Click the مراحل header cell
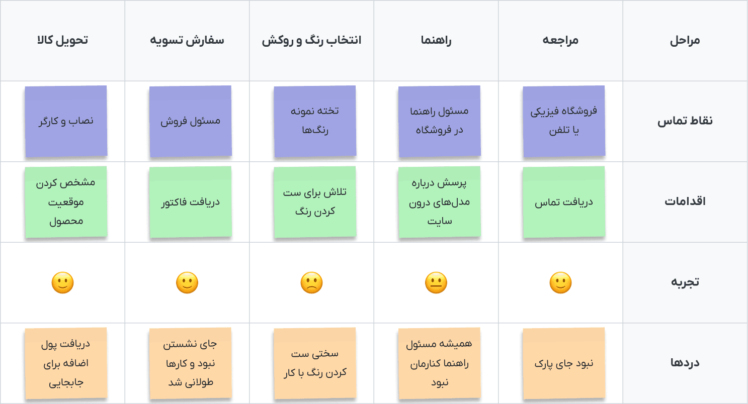This screenshot has height=404, width=748. coord(685,41)
